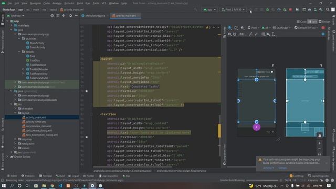Image resolution: width=336 pixels, height=189 pixels.
Task: Open App Inspection tool window
Action: pos(108,176)
